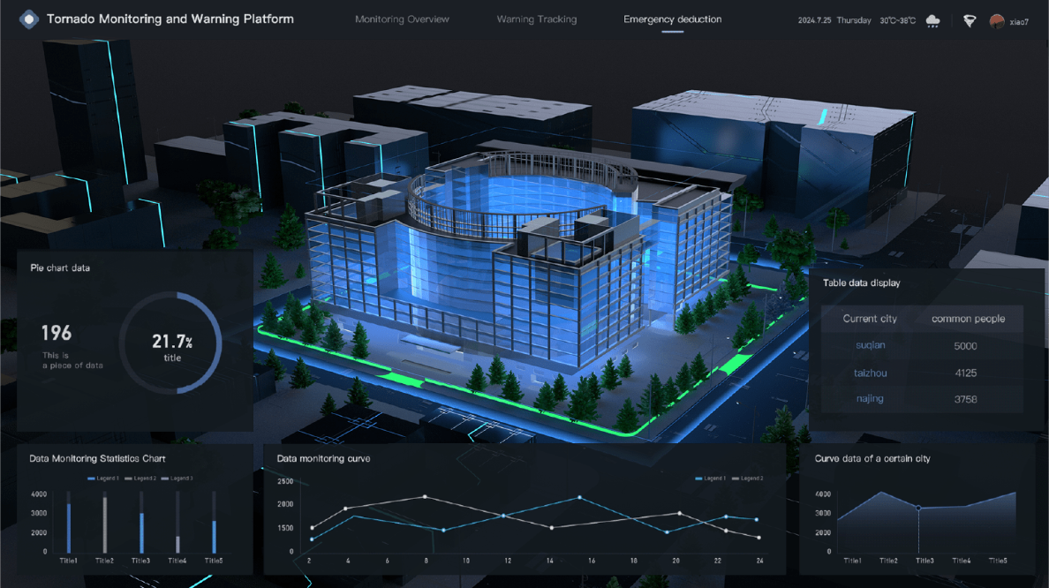Toggle Legend 1 in the statistics bar chart
Viewport: 1049px width, 588px height.
click(x=103, y=479)
